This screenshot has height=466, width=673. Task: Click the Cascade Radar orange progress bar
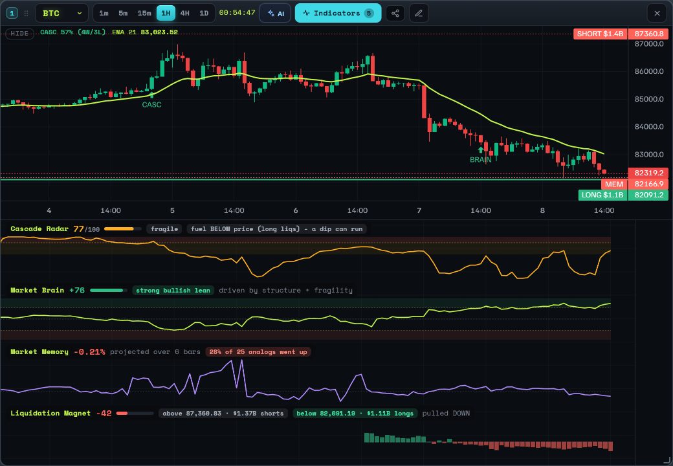click(123, 229)
